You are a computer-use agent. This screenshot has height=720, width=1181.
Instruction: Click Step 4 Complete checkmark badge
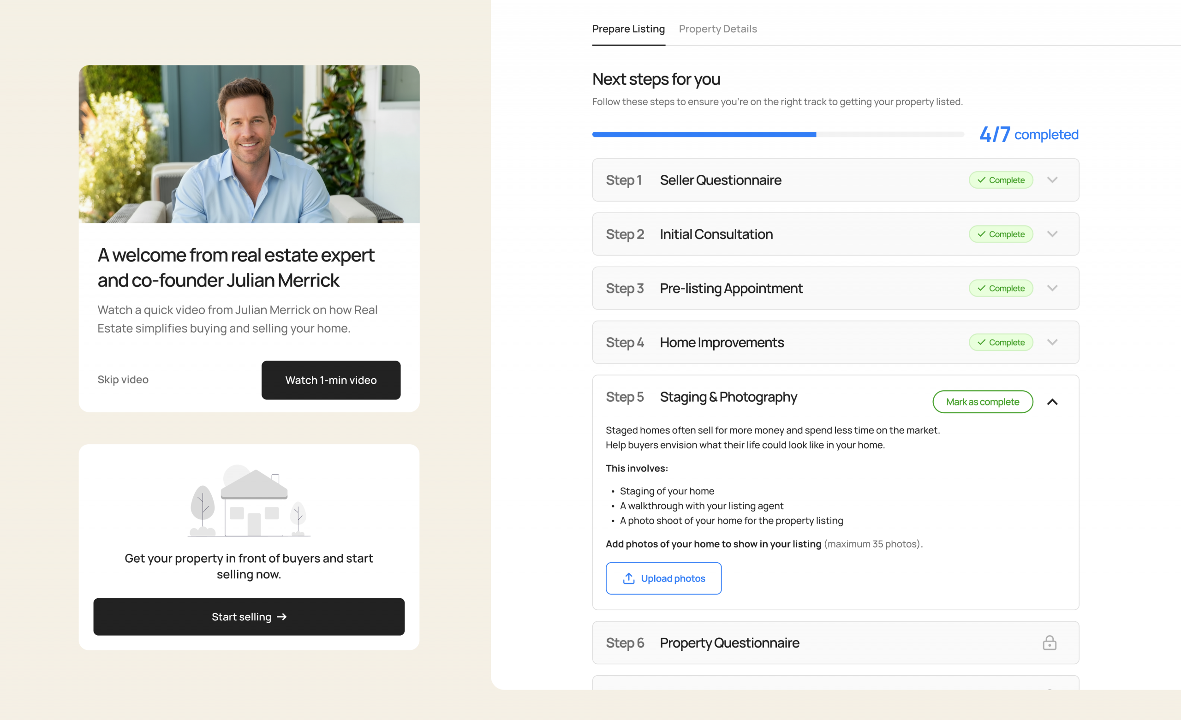pyautogui.click(x=1000, y=342)
